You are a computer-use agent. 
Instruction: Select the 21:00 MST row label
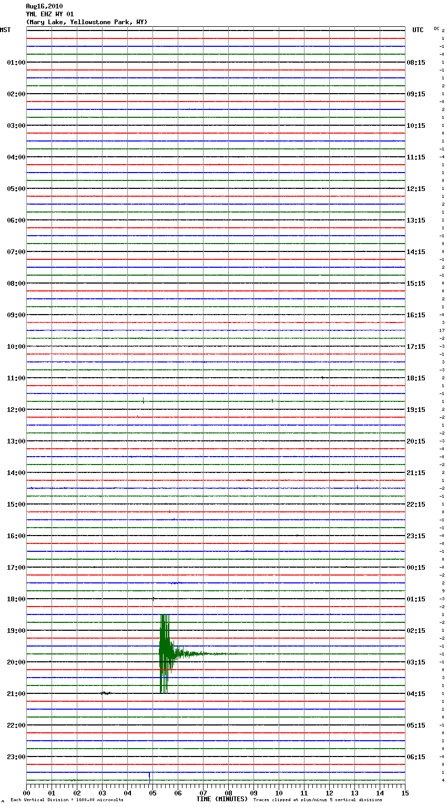click(16, 694)
